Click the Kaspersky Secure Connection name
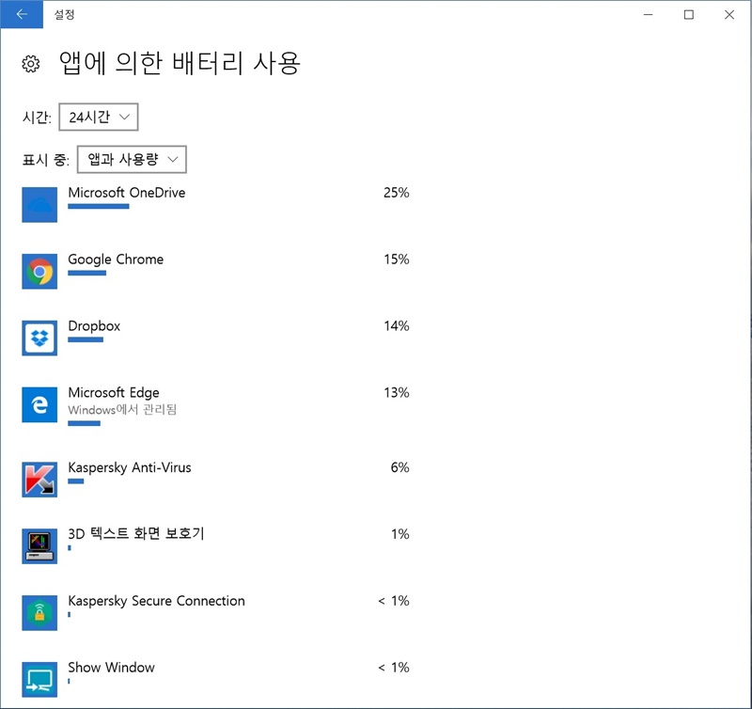This screenshot has height=709, width=752. [x=156, y=601]
